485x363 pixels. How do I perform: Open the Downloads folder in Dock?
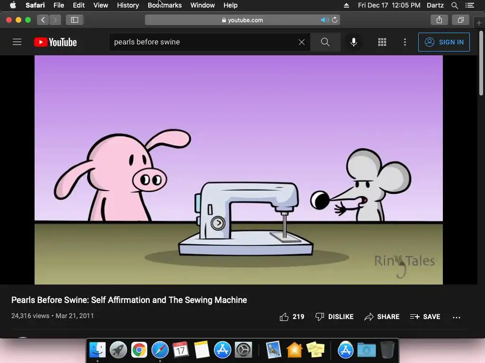[367, 350]
